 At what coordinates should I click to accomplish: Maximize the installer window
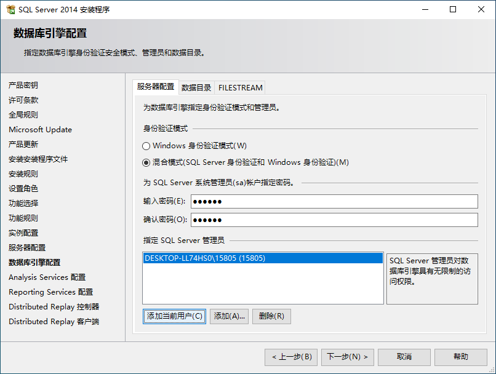453,9
